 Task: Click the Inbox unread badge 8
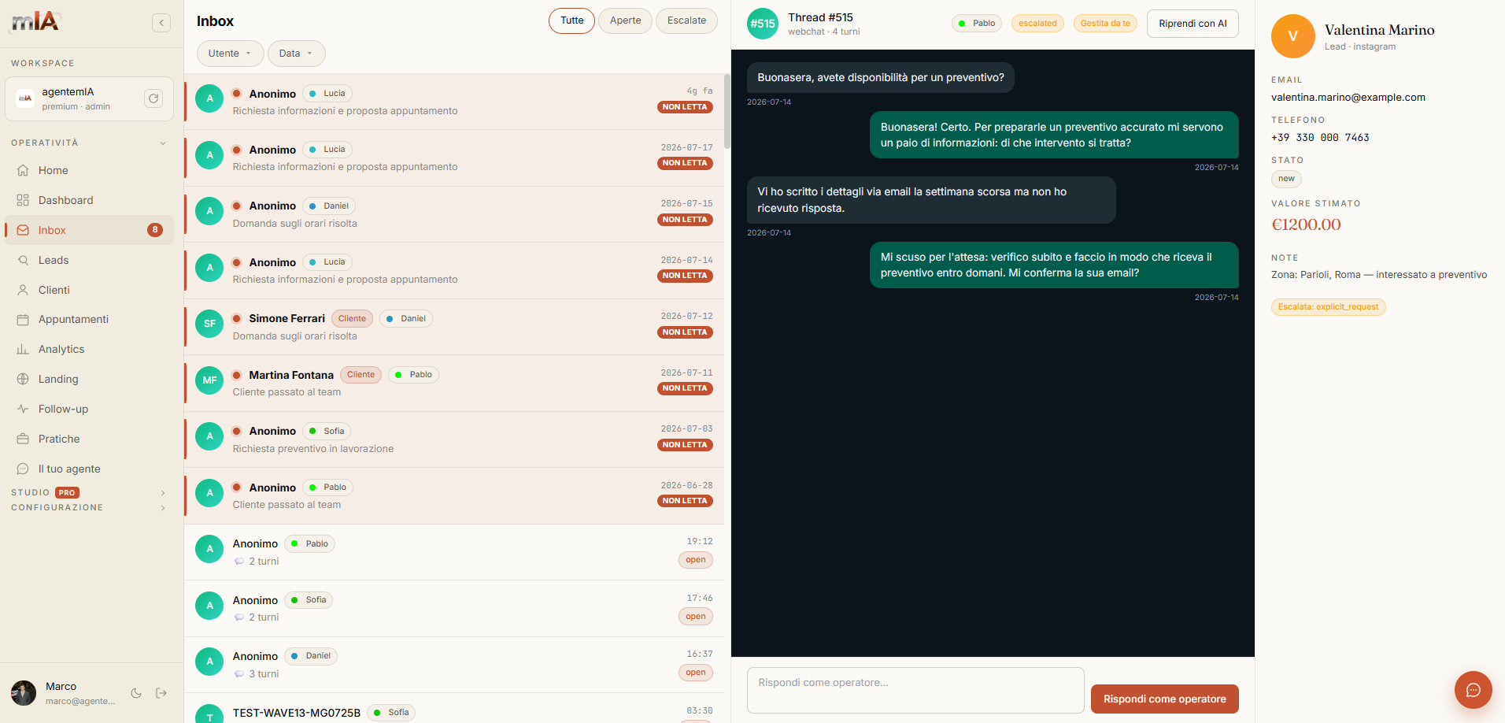(155, 230)
